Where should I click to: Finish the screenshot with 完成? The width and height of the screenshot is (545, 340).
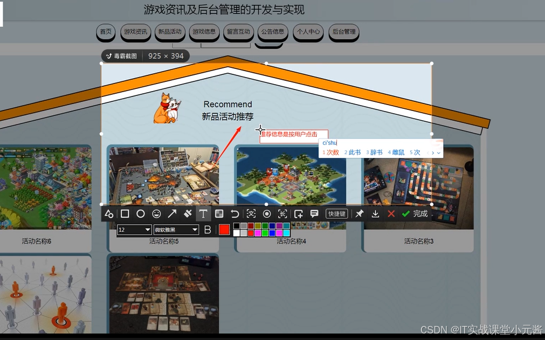pyautogui.click(x=415, y=214)
